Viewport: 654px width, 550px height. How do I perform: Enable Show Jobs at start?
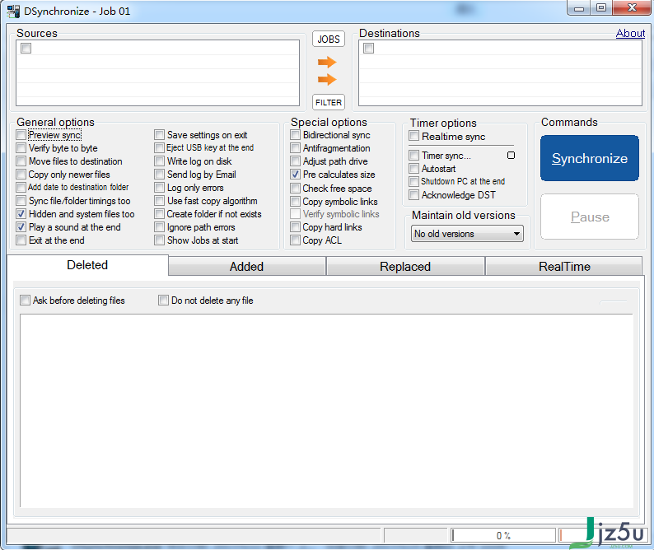click(x=159, y=240)
